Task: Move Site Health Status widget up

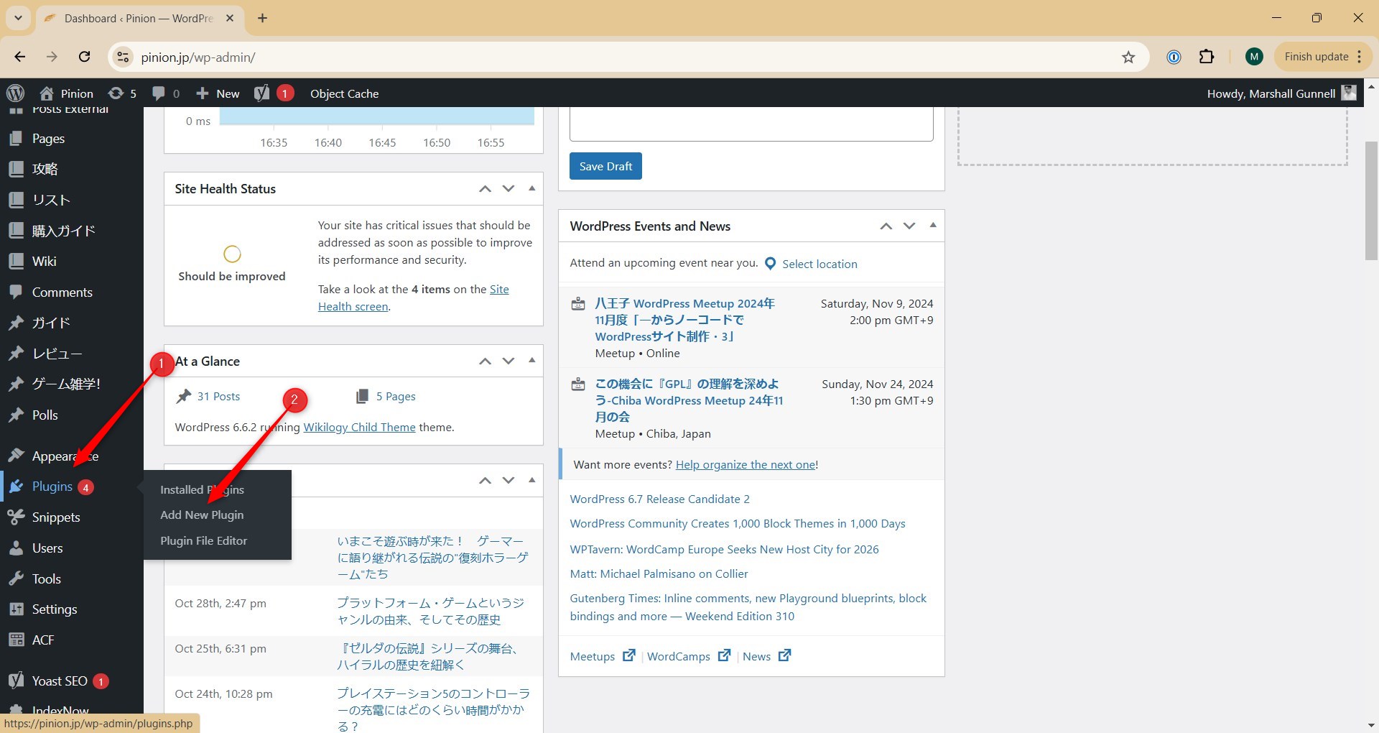Action: 486,189
